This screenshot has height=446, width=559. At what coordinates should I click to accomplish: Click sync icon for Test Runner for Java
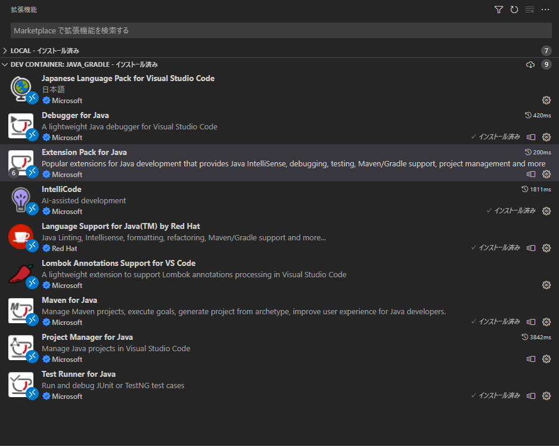[x=531, y=396]
